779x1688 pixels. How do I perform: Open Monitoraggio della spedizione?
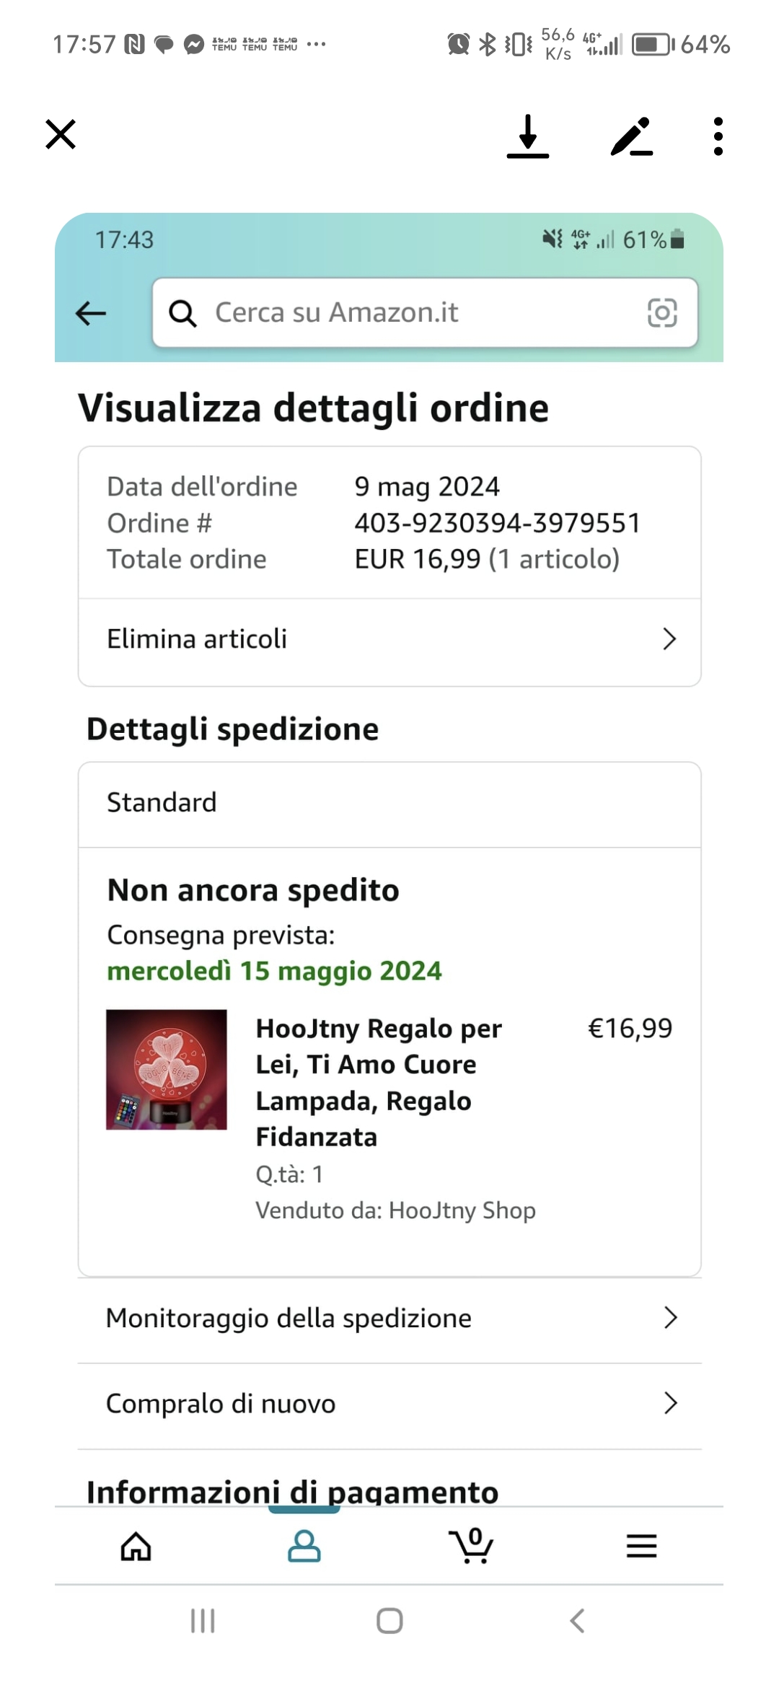pos(389,1318)
